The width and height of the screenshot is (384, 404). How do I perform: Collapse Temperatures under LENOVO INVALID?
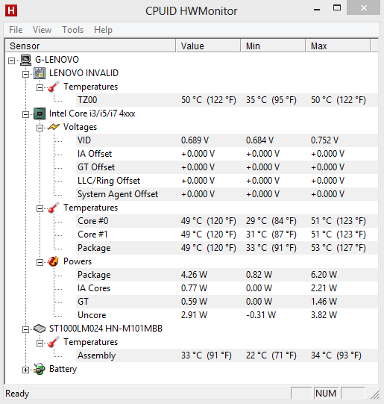[40, 88]
